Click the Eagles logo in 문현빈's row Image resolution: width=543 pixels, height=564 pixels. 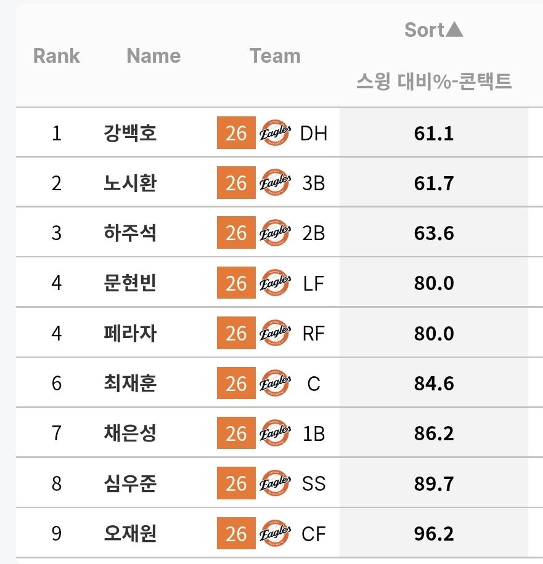click(x=275, y=283)
